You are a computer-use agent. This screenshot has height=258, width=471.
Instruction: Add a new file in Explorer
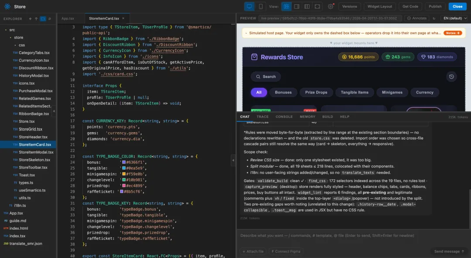coord(30,19)
